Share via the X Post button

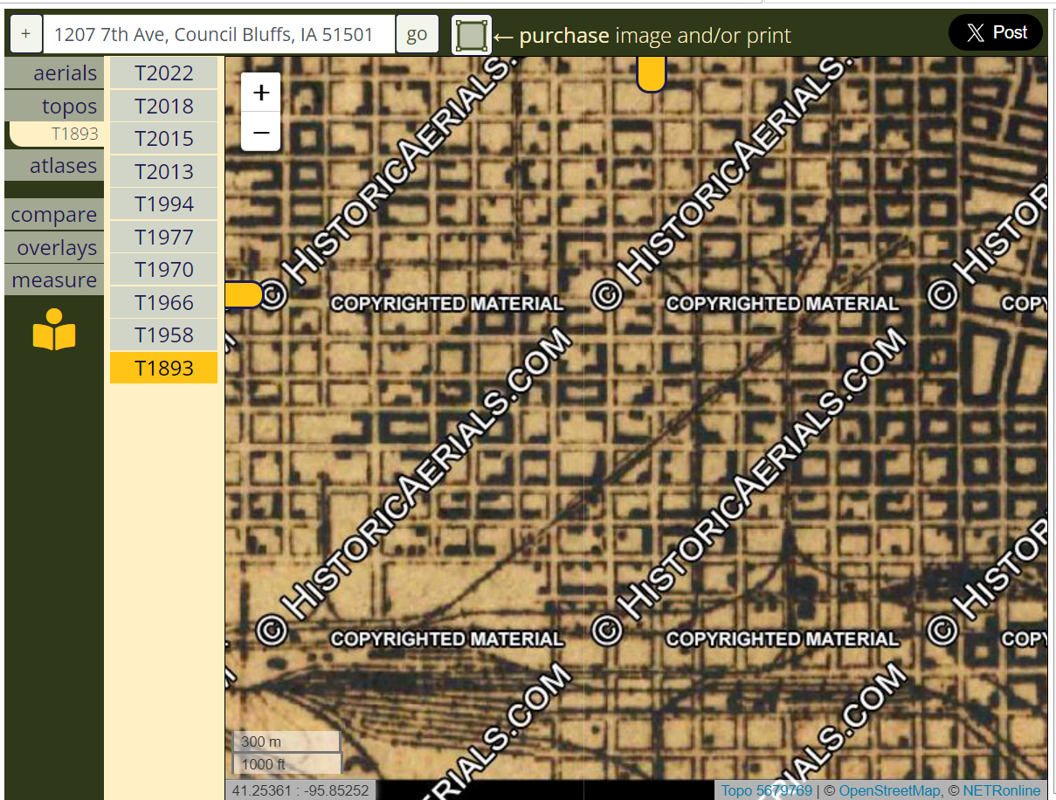997,33
